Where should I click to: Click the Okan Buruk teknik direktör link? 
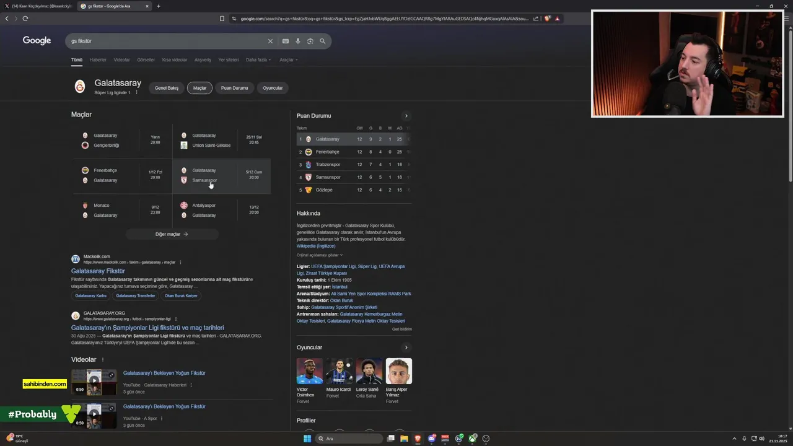pyautogui.click(x=341, y=300)
